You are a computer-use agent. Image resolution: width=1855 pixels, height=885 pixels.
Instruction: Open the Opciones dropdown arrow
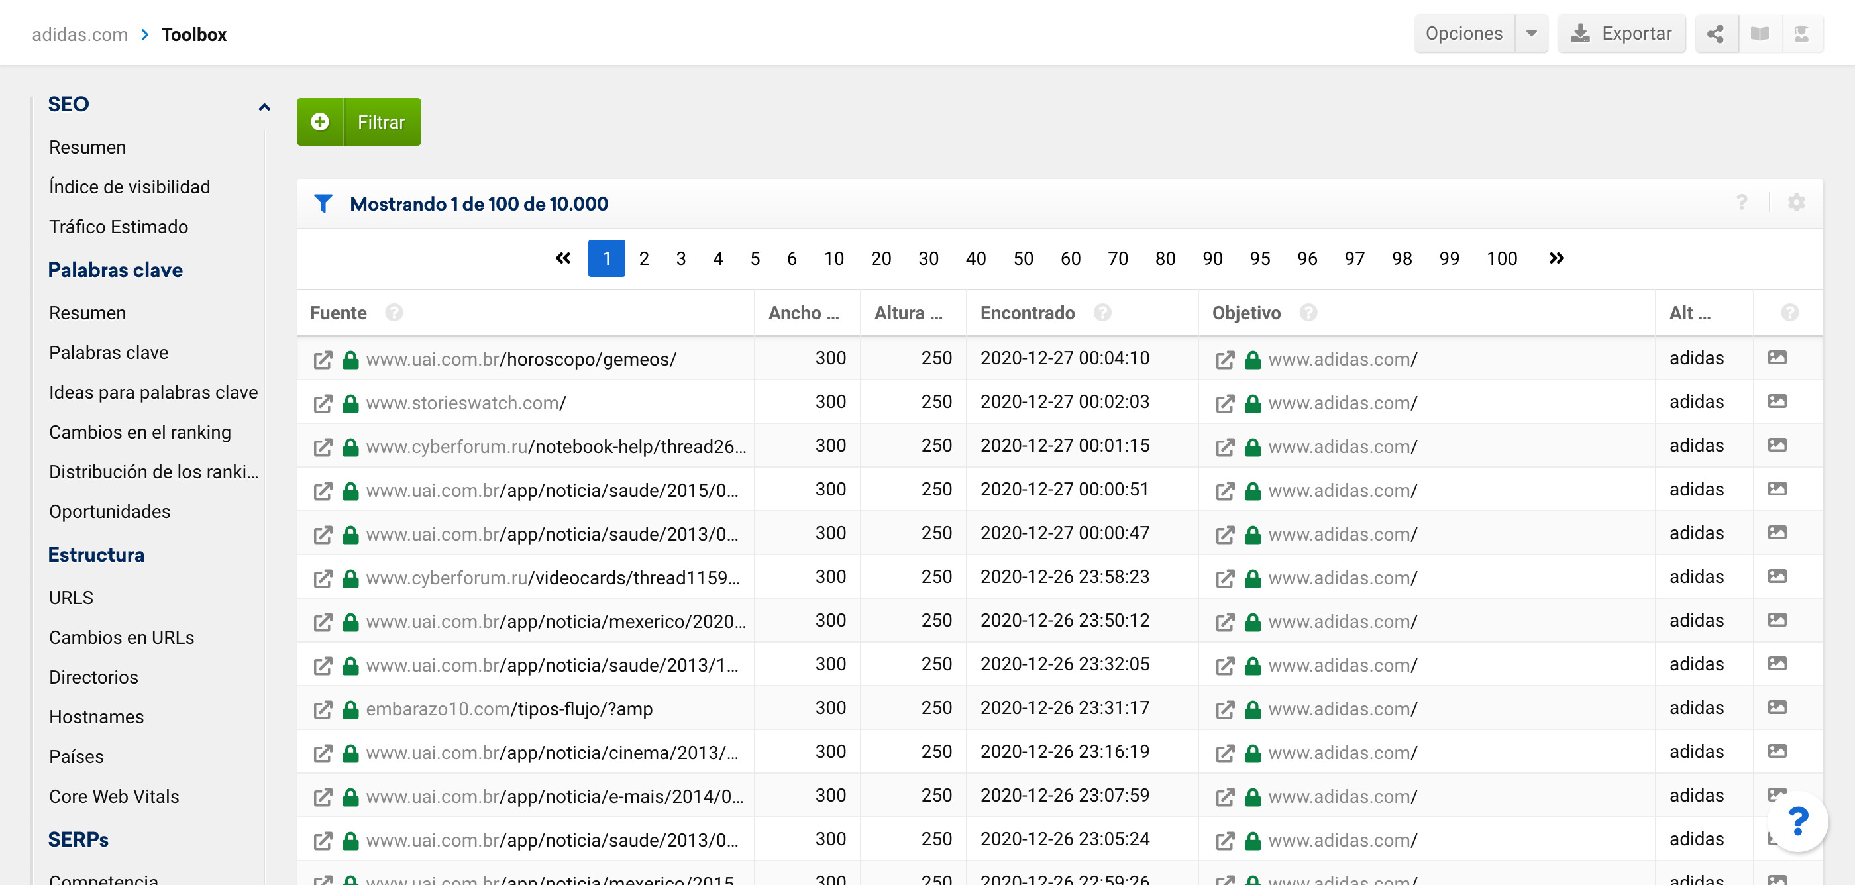[1531, 34]
